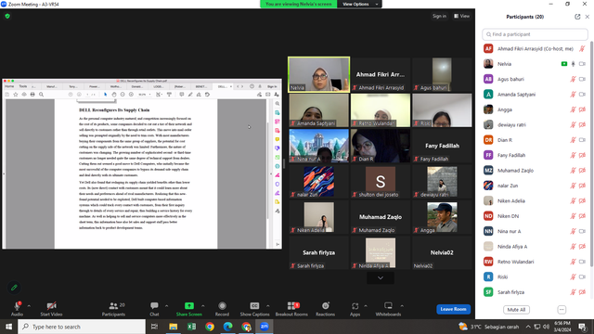Click the comment icon in PDF toolbar
This screenshot has width=594, height=334.
pos(182,95)
